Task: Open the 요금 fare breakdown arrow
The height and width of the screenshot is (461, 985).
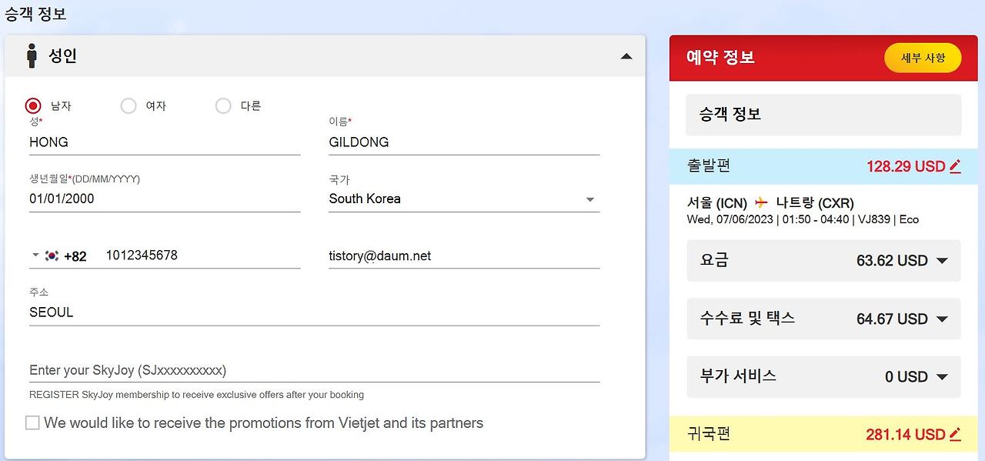Action: pyautogui.click(x=943, y=260)
